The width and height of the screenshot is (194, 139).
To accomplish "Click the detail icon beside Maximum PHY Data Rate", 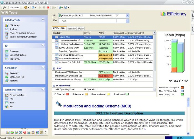I will pyautogui.click(x=57, y=62).
